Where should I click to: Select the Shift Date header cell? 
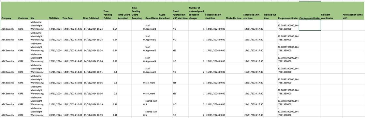[55, 11]
